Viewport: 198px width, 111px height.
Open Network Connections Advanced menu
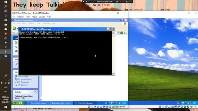point(46,24)
